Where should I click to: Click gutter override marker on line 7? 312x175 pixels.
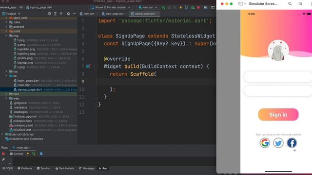[88, 66]
